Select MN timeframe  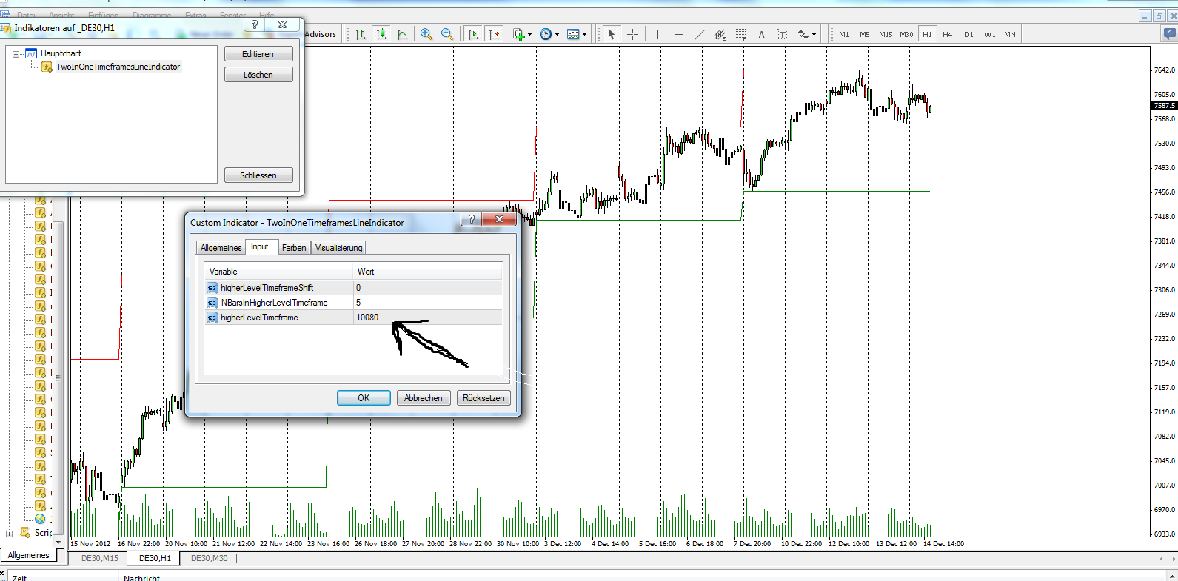click(x=1010, y=34)
